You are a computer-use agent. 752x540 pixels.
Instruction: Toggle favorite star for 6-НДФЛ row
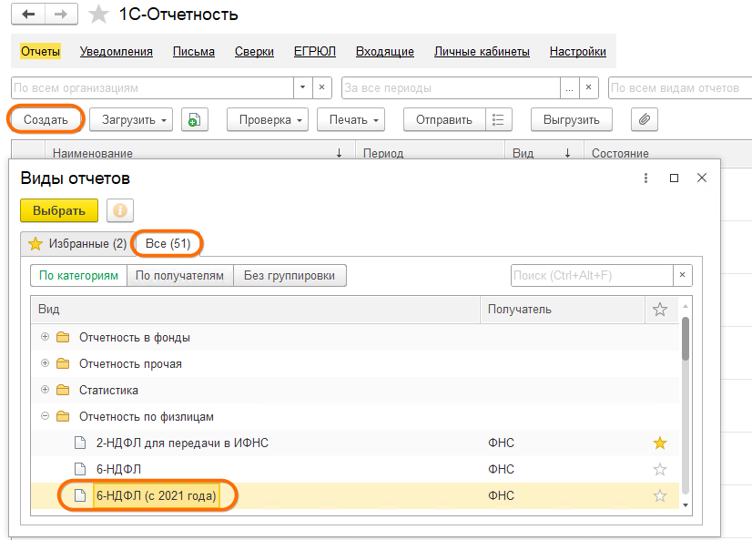tap(660, 470)
